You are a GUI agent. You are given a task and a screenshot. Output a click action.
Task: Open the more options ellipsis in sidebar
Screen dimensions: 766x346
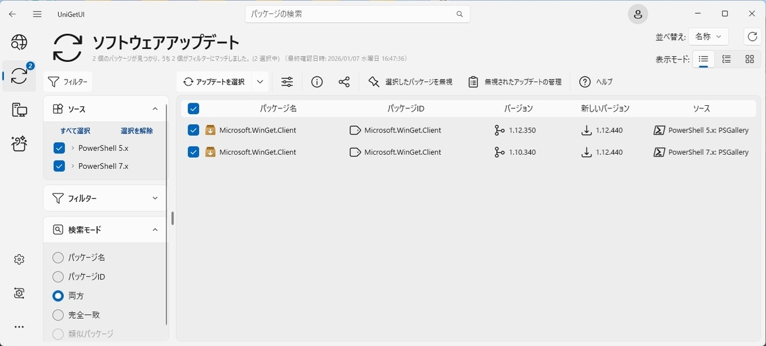pyautogui.click(x=19, y=327)
